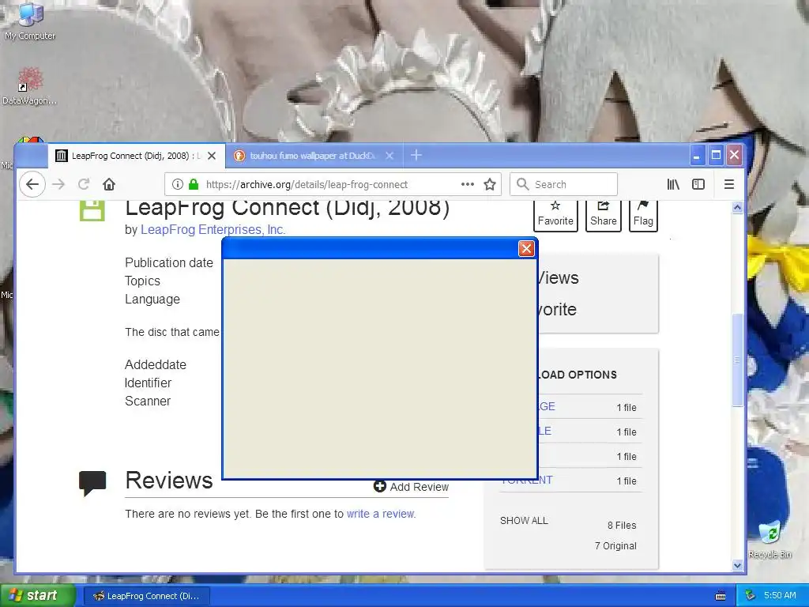Click the Share button on the page
The height and width of the screenshot is (607, 809).
[603, 215]
